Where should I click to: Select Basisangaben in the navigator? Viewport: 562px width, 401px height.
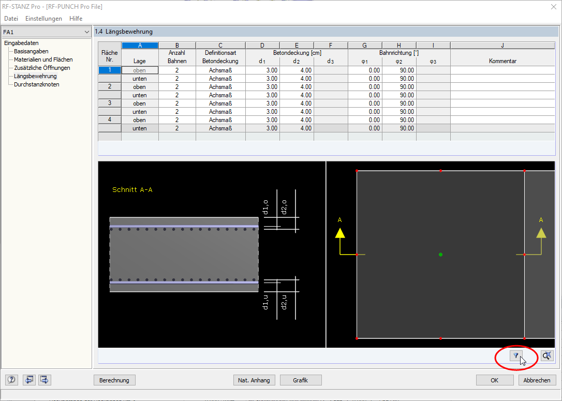click(x=32, y=51)
